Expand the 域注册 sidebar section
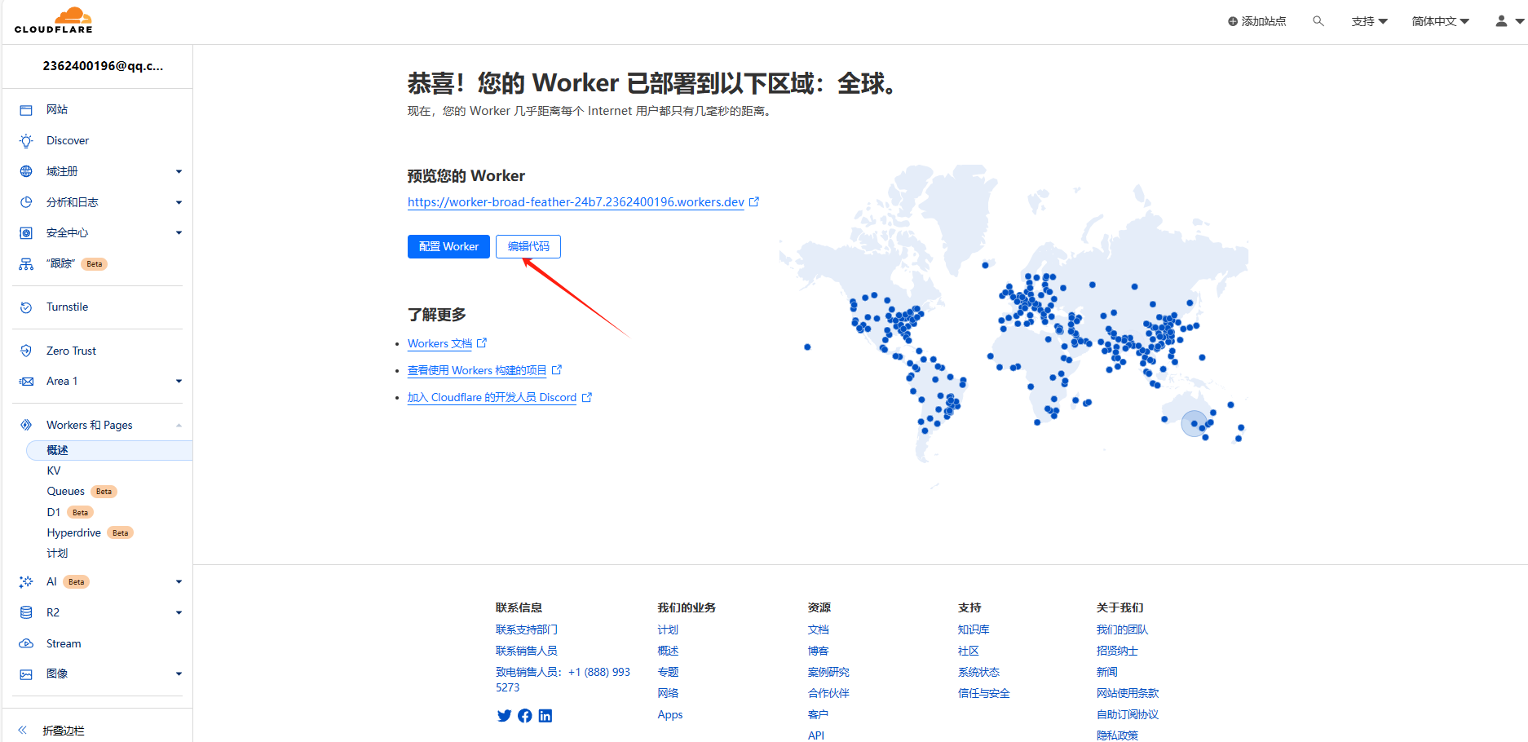Screen dimensions: 1528x742 pyautogui.click(x=179, y=171)
